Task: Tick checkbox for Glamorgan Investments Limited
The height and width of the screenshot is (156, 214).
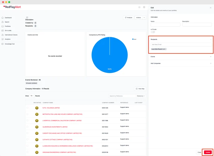Action: coord(27,127)
